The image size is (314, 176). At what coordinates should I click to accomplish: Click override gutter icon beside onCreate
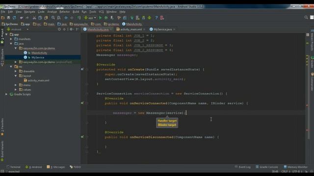[x=82, y=69]
